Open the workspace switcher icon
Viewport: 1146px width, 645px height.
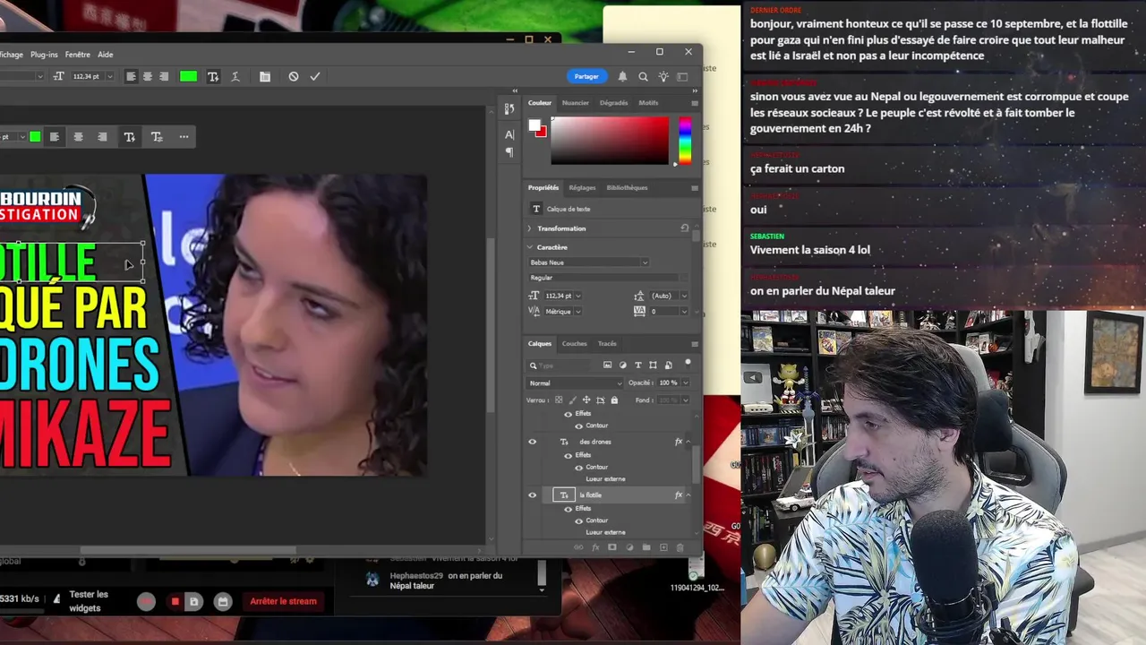pyautogui.click(x=683, y=77)
